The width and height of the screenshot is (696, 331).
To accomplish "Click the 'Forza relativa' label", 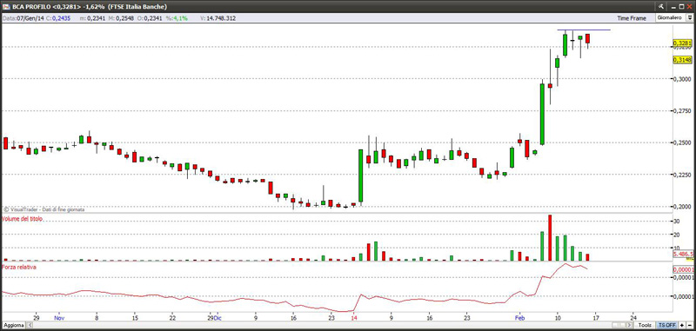I will point(18,268).
